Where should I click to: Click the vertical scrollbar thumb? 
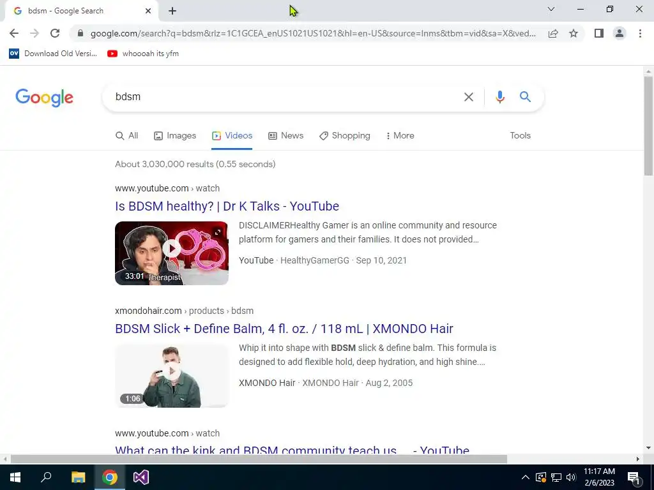648,126
